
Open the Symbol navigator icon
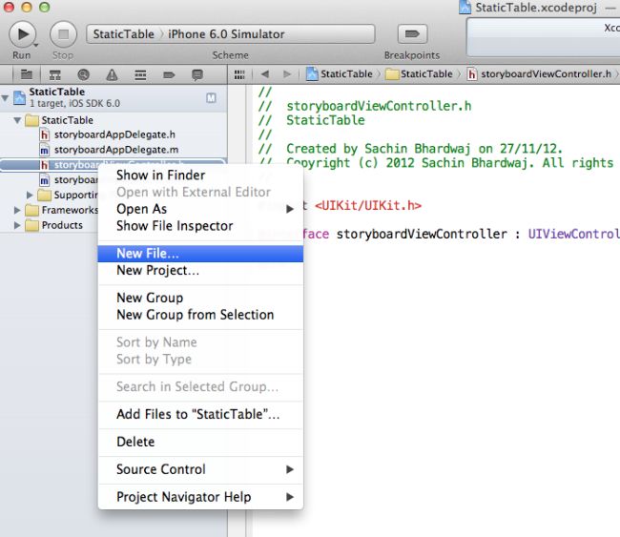pyautogui.click(x=55, y=74)
